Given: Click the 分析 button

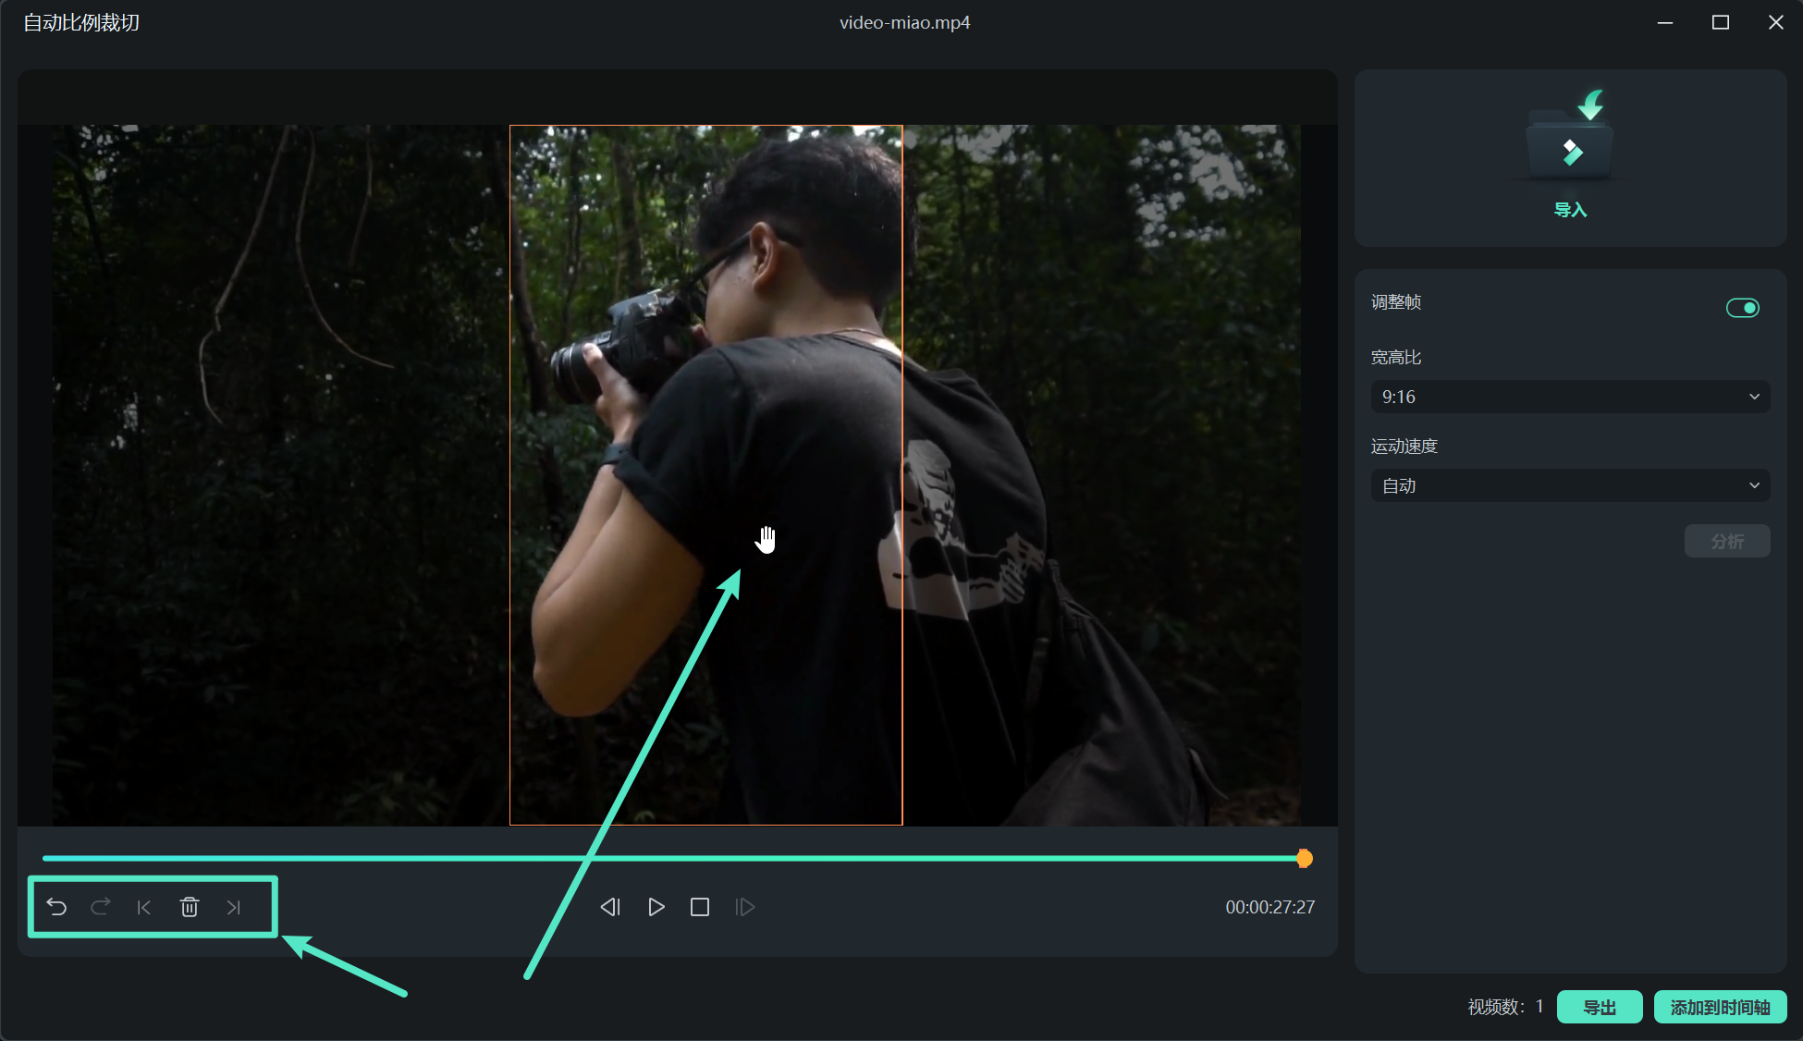Looking at the screenshot, I should click(1726, 541).
